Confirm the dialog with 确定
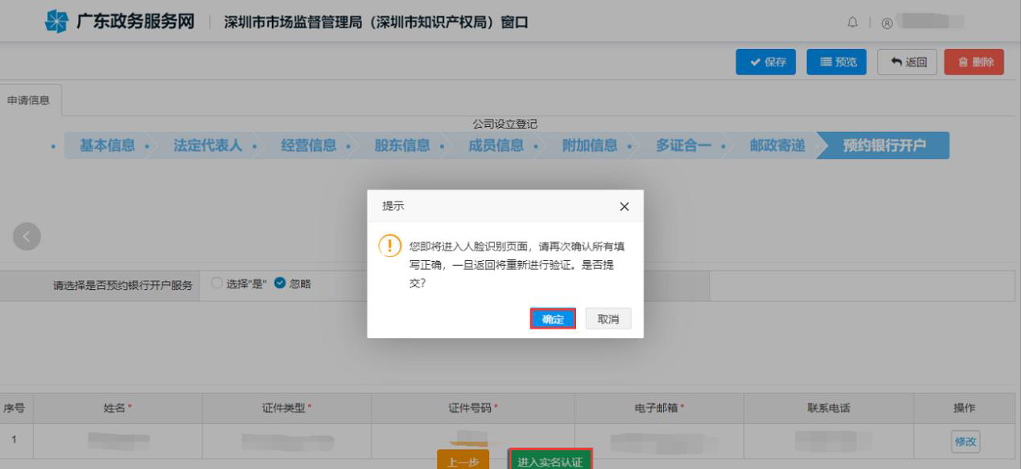The image size is (1021, 469). pyautogui.click(x=553, y=318)
